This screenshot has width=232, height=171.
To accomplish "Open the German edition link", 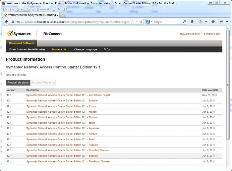I will (x=62, y=117).
